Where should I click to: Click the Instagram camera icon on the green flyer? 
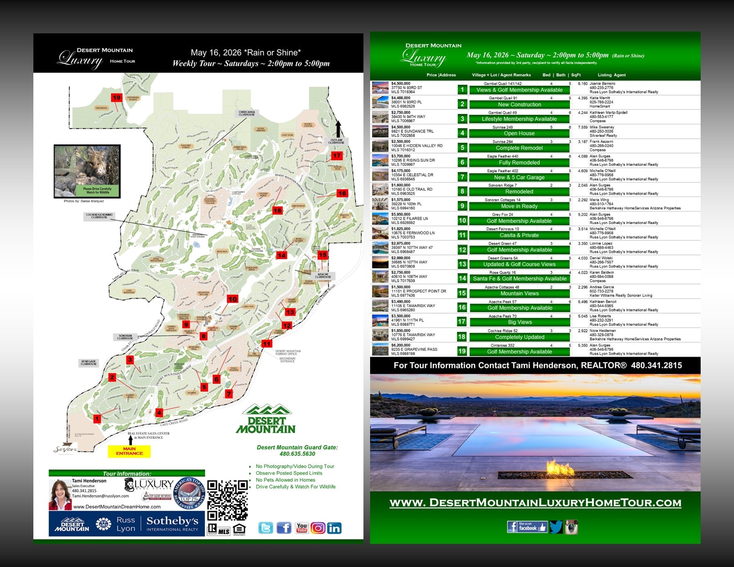point(571,527)
